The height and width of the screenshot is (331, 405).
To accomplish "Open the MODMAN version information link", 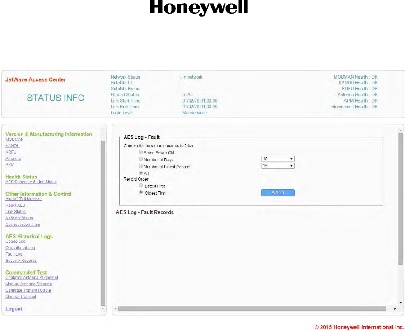I will click(x=14, y=139).
